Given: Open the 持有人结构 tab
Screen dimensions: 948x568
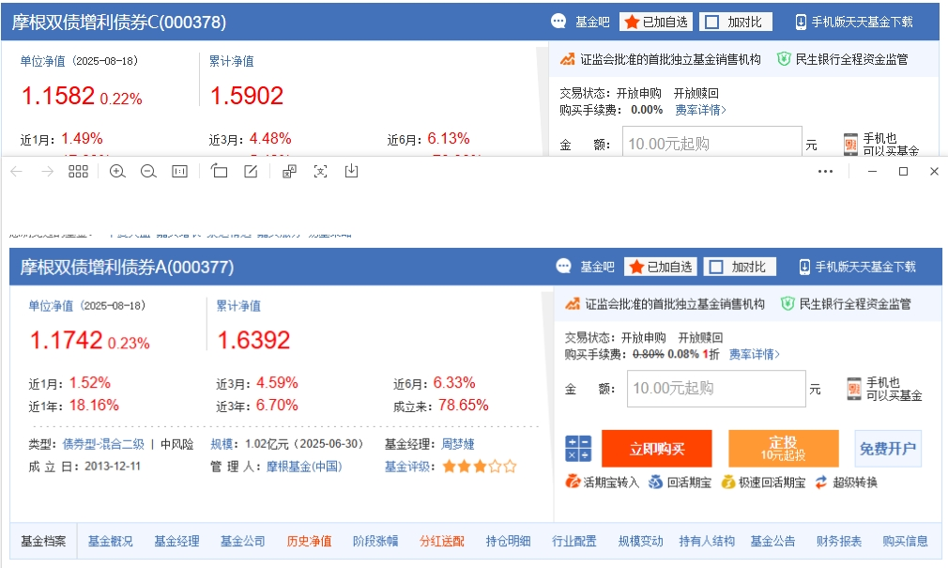Looking at the screenshot, I should click(x=707, y=541).
